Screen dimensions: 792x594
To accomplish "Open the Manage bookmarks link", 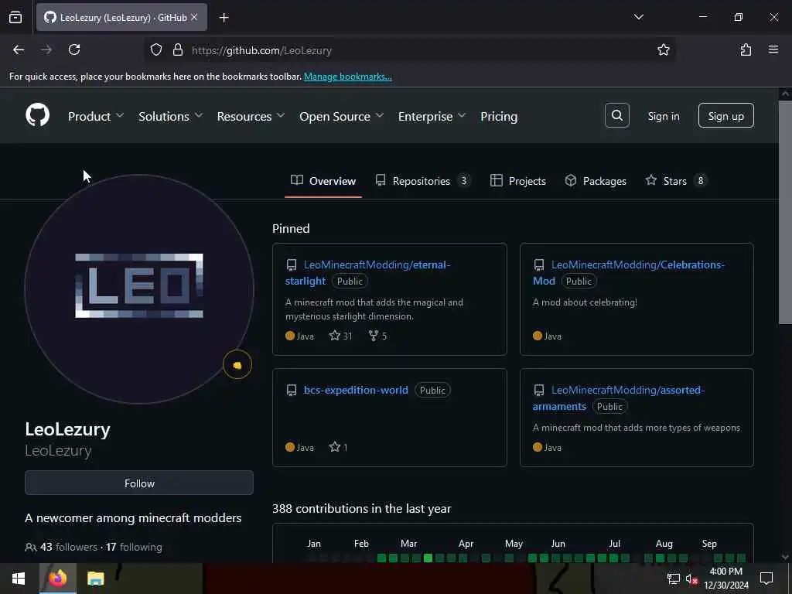I will pyautogui.click(x=347, y=77).
